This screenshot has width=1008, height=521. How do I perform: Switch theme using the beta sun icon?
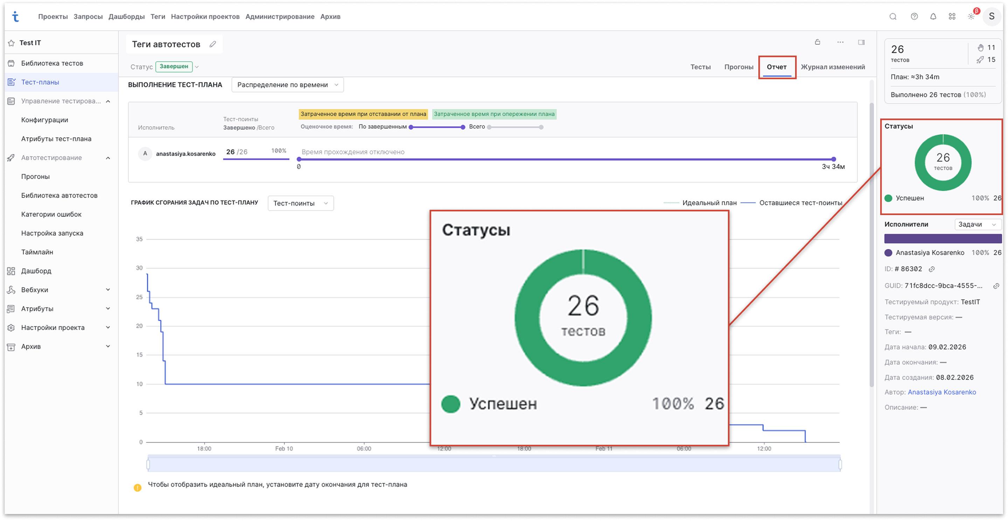[x=972, y=16]
